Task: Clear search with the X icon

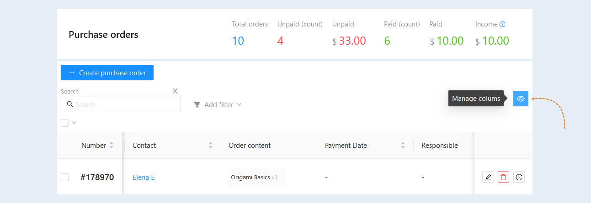Action: pos(175,91)
